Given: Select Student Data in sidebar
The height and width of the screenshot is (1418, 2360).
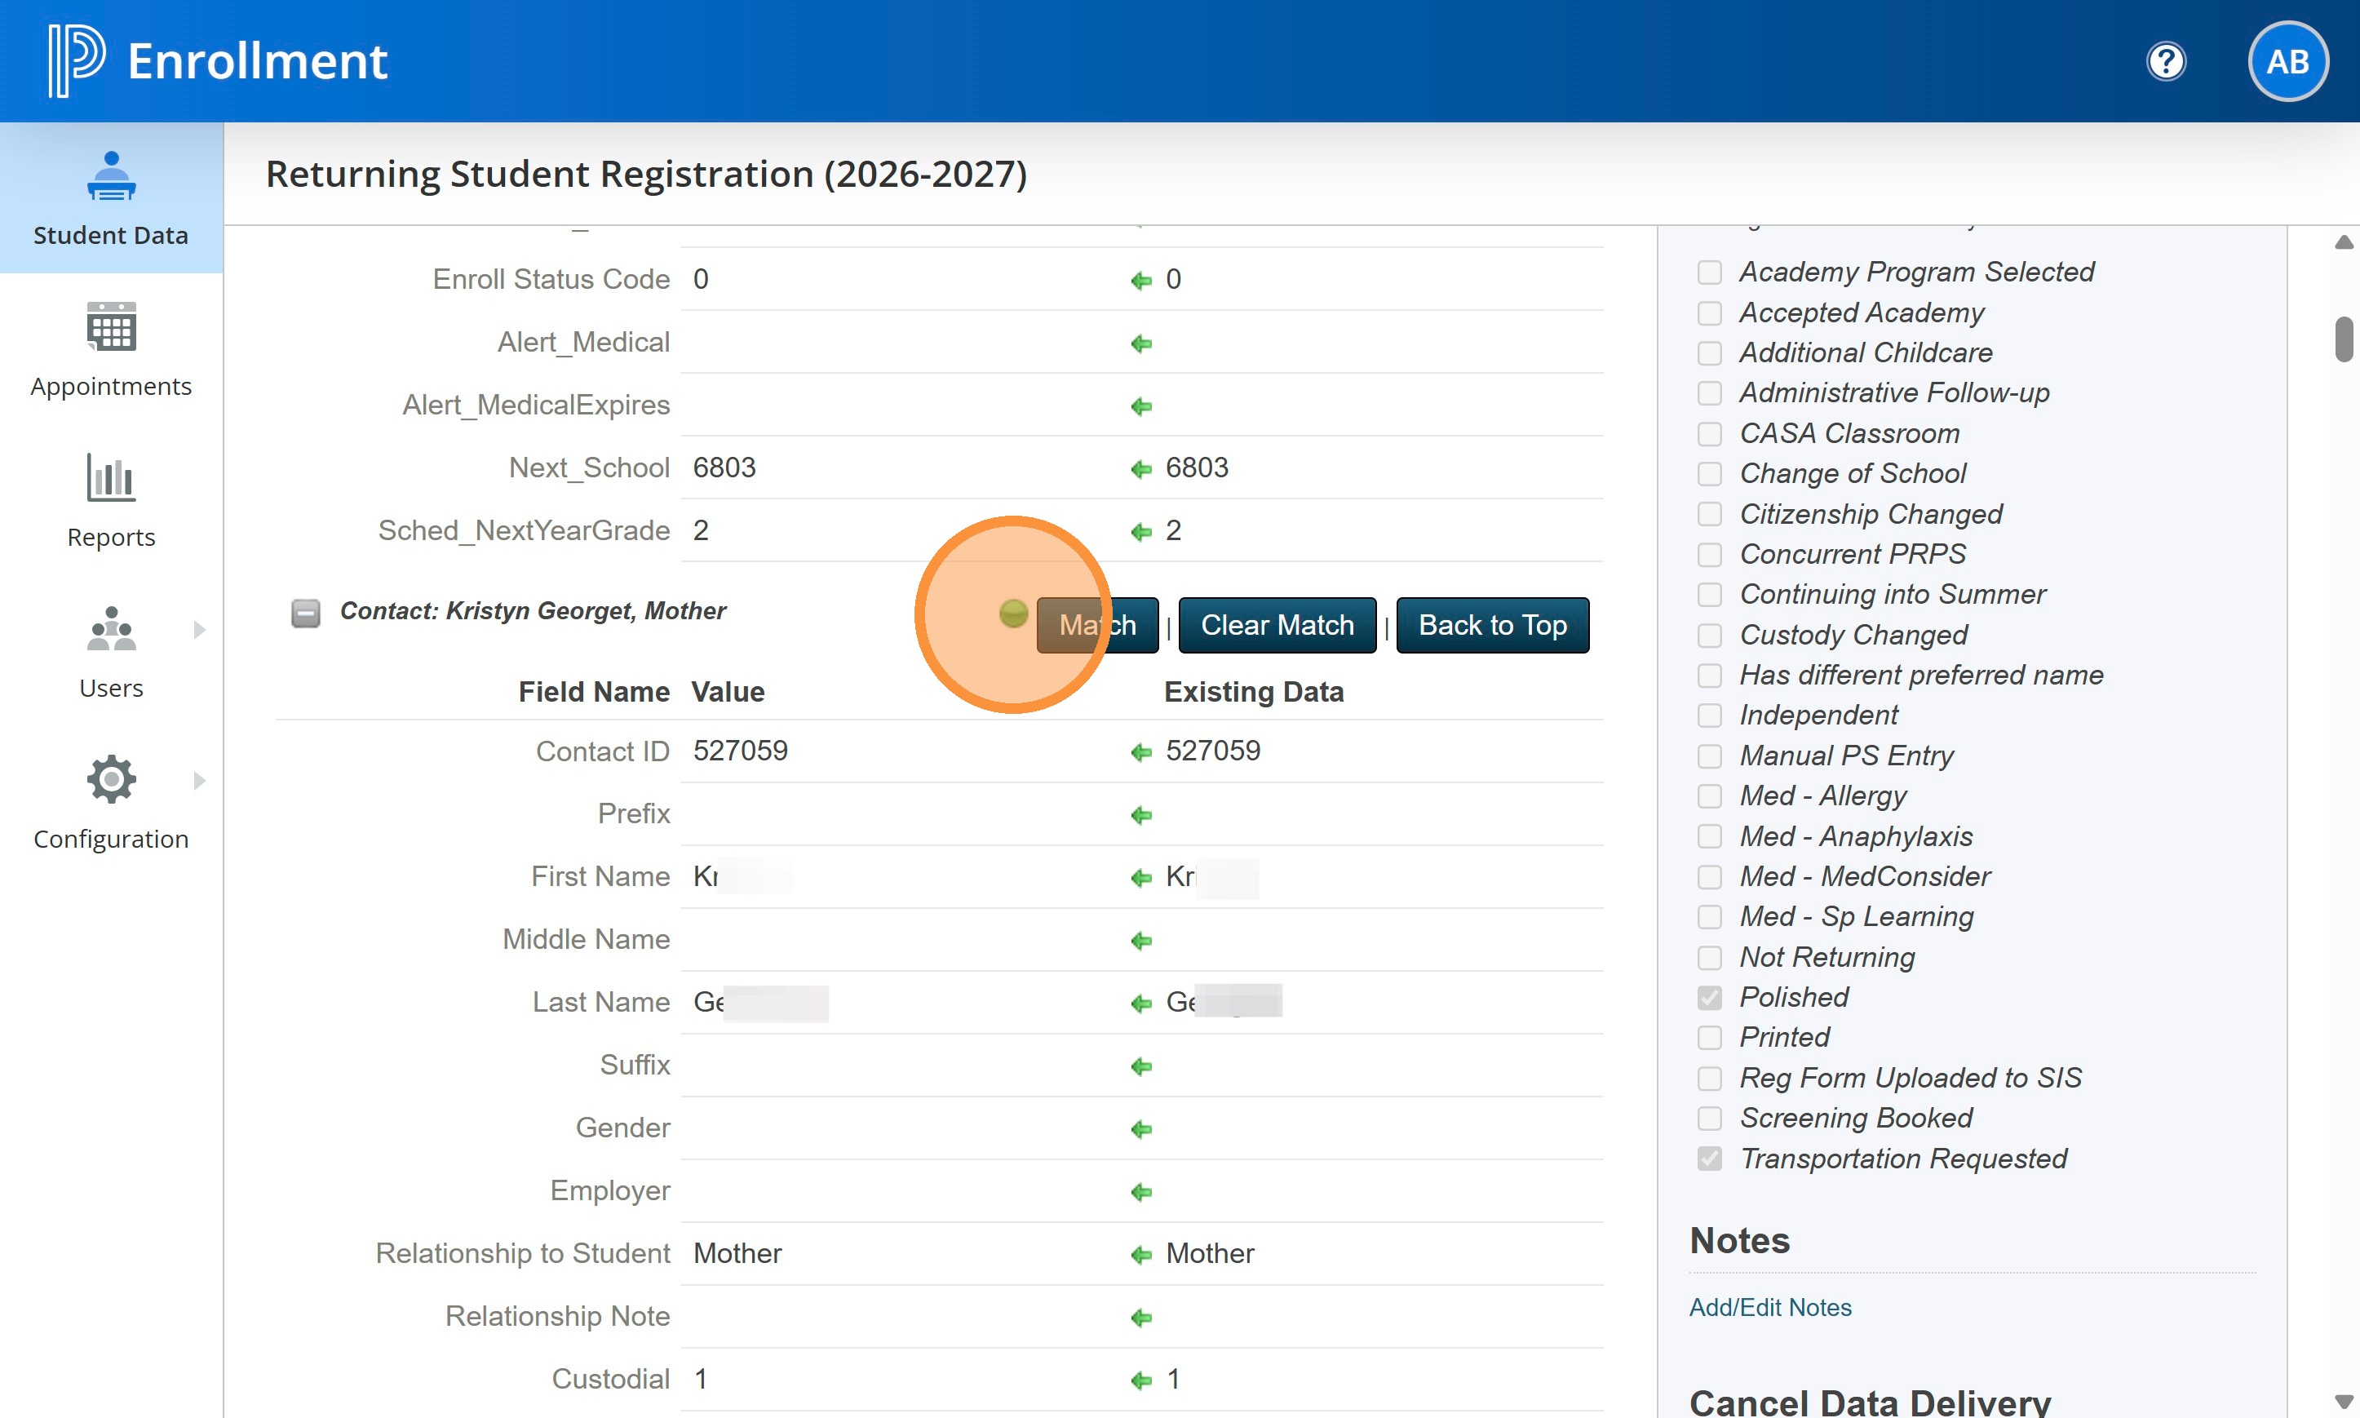Looking at the screenshot, I should 111,197.
